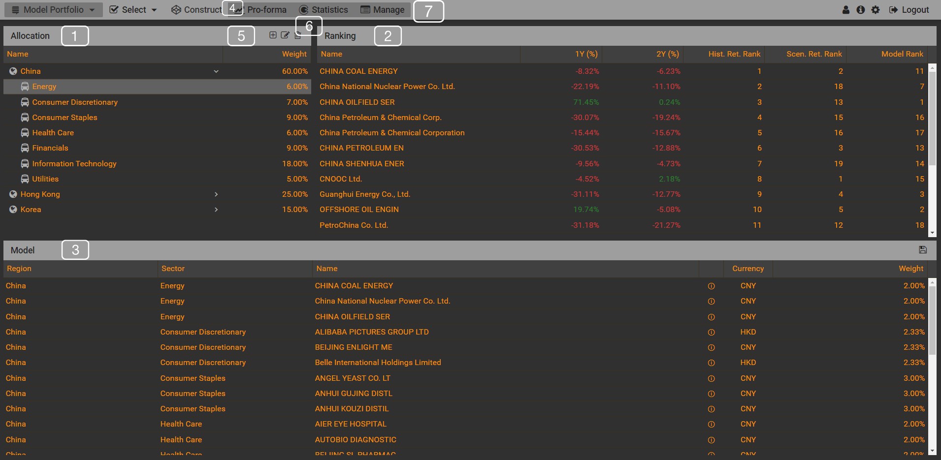Go to the Construct menu item
The width and height of the screenshot is (941, 460).
pos(196,10)
